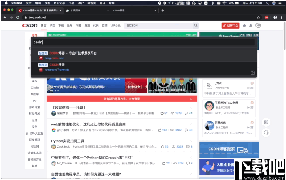The image size is (286, 180).
Task: Like the 数据结构 栈篇 article thumbs-up icon
Action: [x=162, y=113]
